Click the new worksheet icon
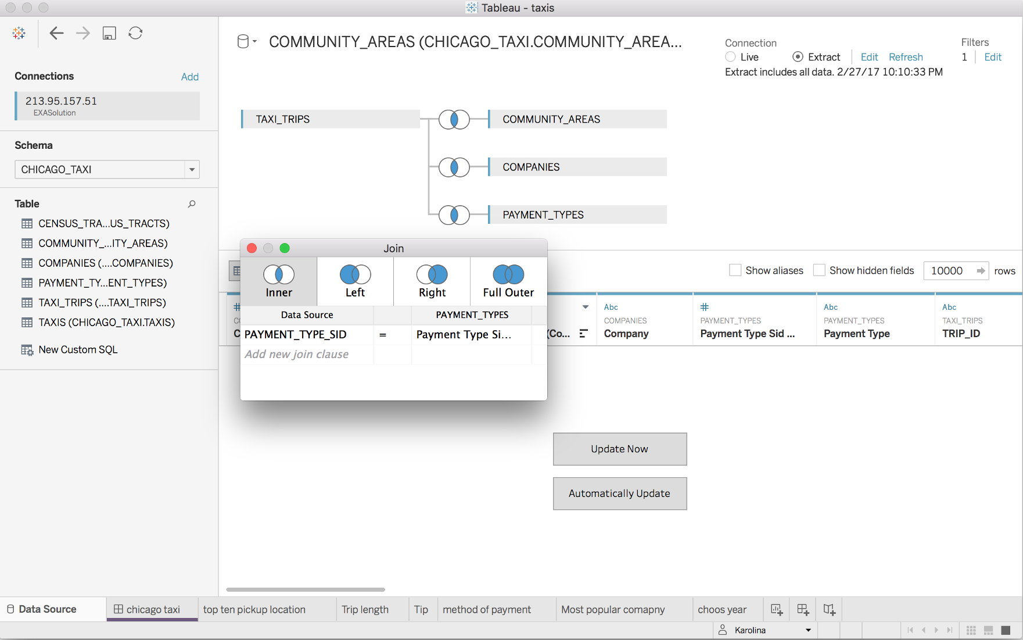Image resolution: width=1023 pixels, height=640 pixels. click(x=777, y=609)
